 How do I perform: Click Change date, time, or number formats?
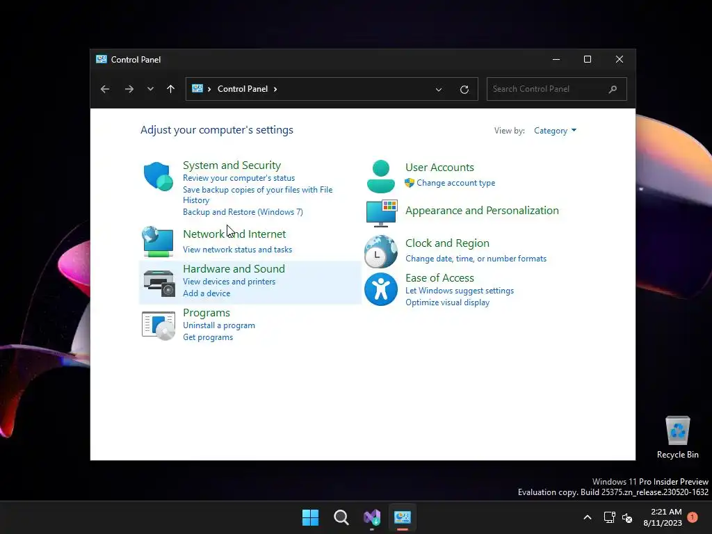click(x=476, y=259)
